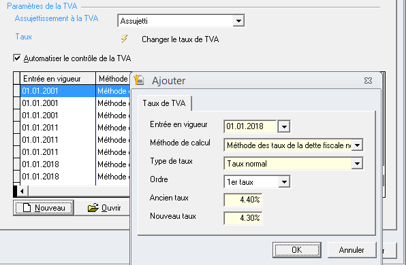Open the Méthode de calcul dropdown
406x265 pixels.
[x=358, y=145]
